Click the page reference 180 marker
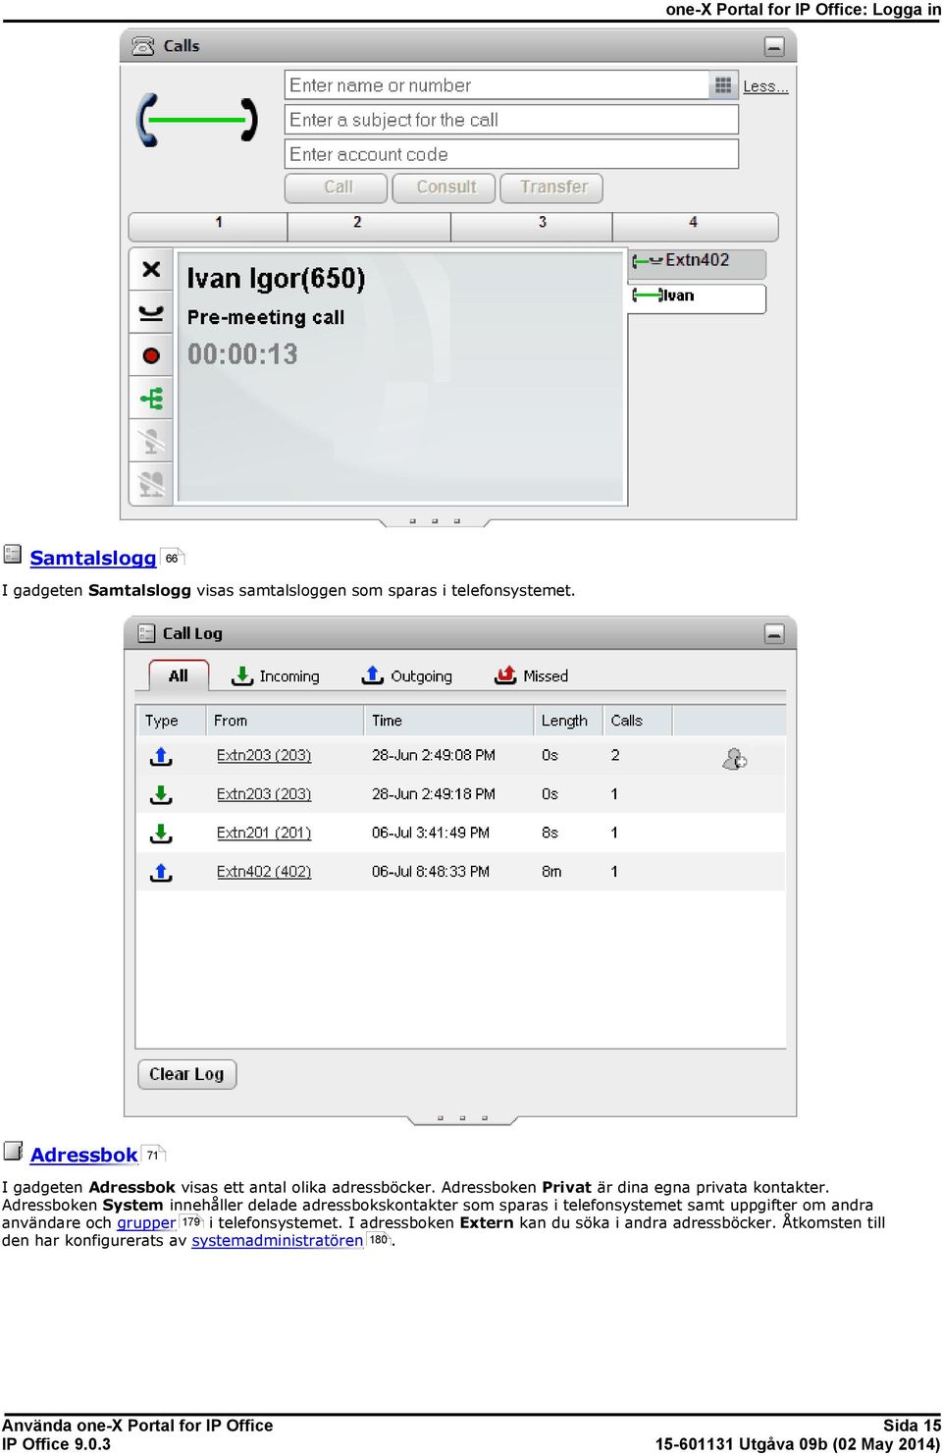Screen dimensions: 942x1456 pyautogui.click(x=379, y=1240)
